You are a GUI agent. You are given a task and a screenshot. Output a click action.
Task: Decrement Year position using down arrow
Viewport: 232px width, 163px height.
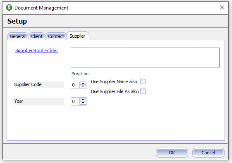(x=83, y=103)
